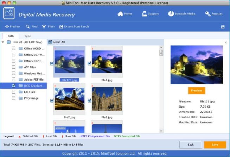
Task: Click the orange Preview button
Action: click(197, 90)
